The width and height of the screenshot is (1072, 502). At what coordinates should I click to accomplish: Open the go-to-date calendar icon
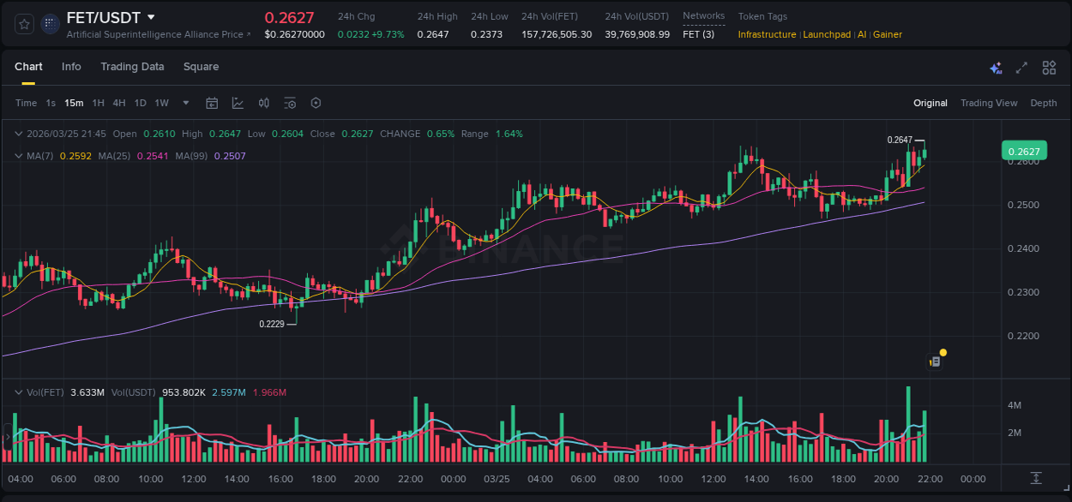212,103
